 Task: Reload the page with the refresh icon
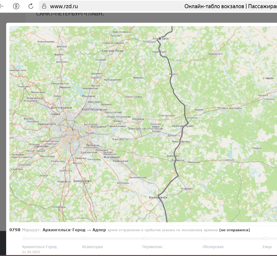tap(31, 6)
